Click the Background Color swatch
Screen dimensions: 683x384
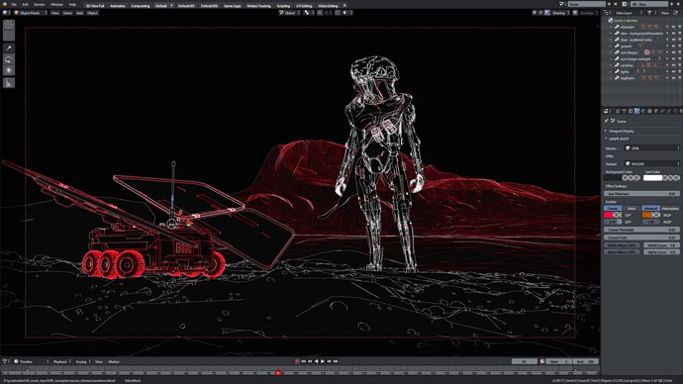[612, 177]
